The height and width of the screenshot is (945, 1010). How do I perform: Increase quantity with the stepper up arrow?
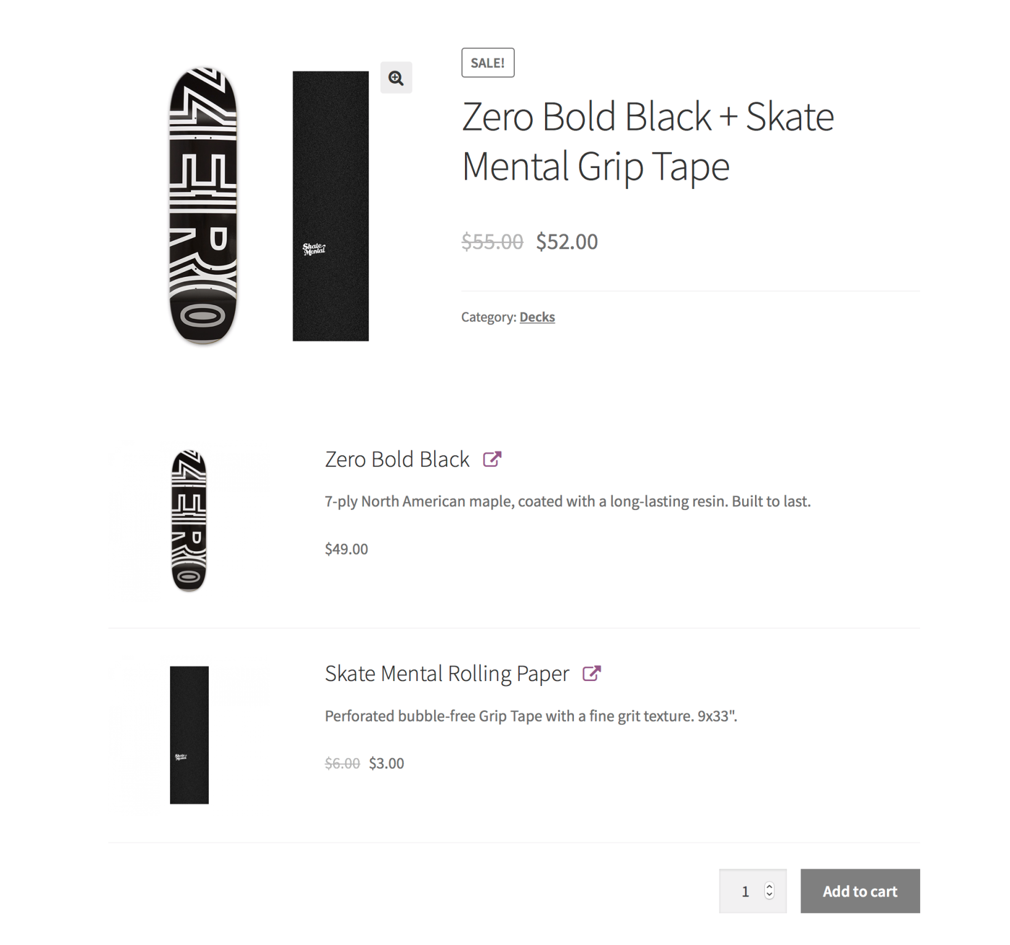point(769,886)
